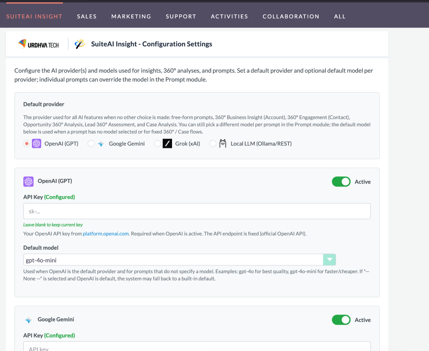Click the Grok xAI slash icon
429x351 pixels.
click(167, 144)
